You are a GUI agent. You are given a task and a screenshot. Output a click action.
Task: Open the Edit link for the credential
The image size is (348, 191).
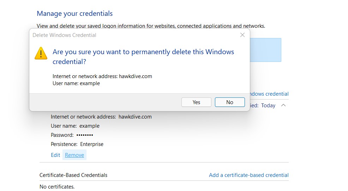[55, 155]
